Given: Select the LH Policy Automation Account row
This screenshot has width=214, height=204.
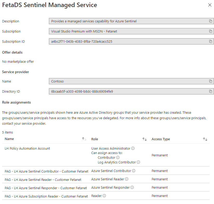Looking at the screenshot, I should pyautogui.click(x=27, y=149).
